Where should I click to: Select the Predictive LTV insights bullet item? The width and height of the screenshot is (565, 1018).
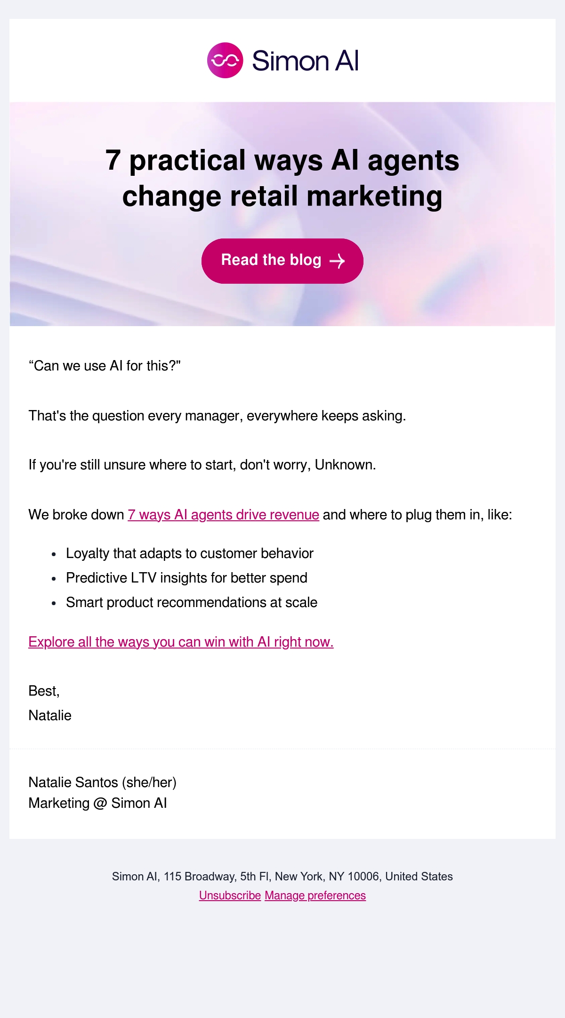click(187, 577)
